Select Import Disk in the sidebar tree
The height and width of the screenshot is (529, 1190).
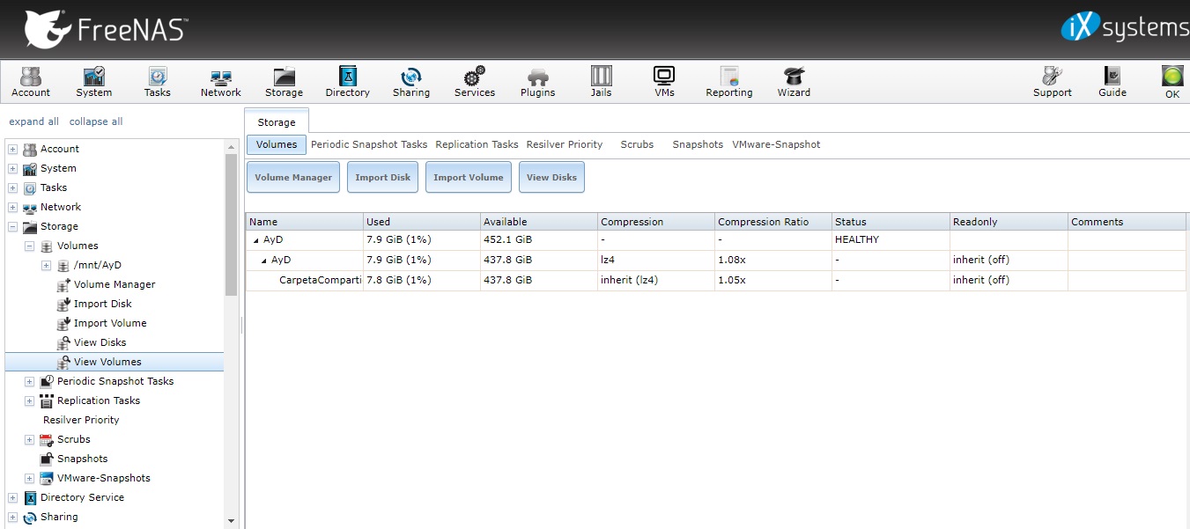pyautogui.click(x=102, y=304)
